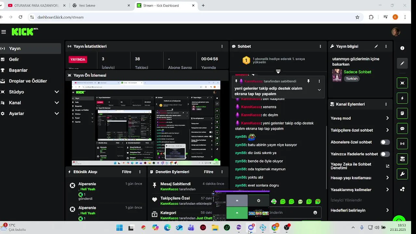Click the heart-eyes emote above chat input
416x234 pixels.
click(318, 201)
